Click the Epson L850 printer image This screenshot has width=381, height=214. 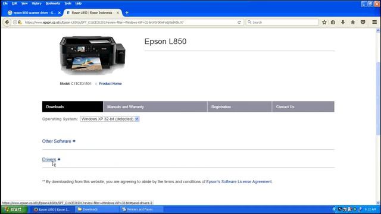pyautogui.click(x=93, y=55)
